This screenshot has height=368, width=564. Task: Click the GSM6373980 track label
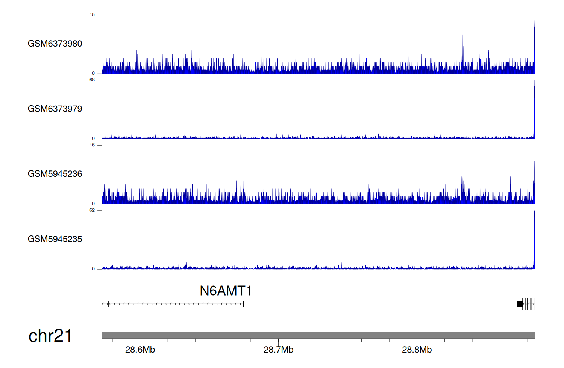click(55, 44)
